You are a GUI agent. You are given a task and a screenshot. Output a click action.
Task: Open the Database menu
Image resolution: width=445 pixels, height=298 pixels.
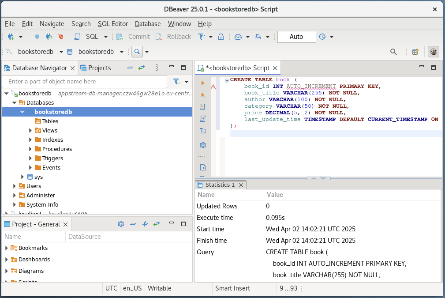click(147, 24)
